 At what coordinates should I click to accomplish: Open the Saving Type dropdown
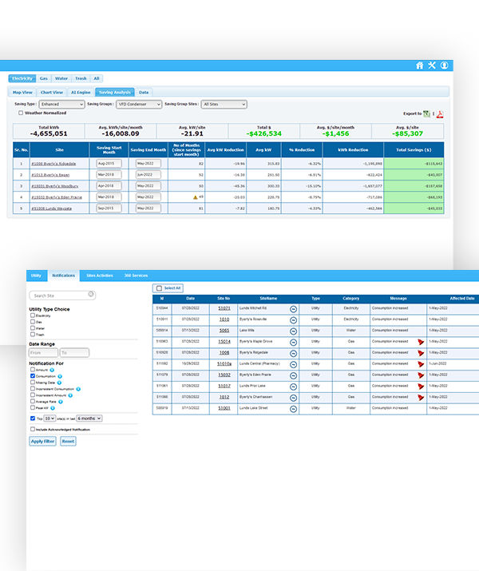(x=62, y=104)
